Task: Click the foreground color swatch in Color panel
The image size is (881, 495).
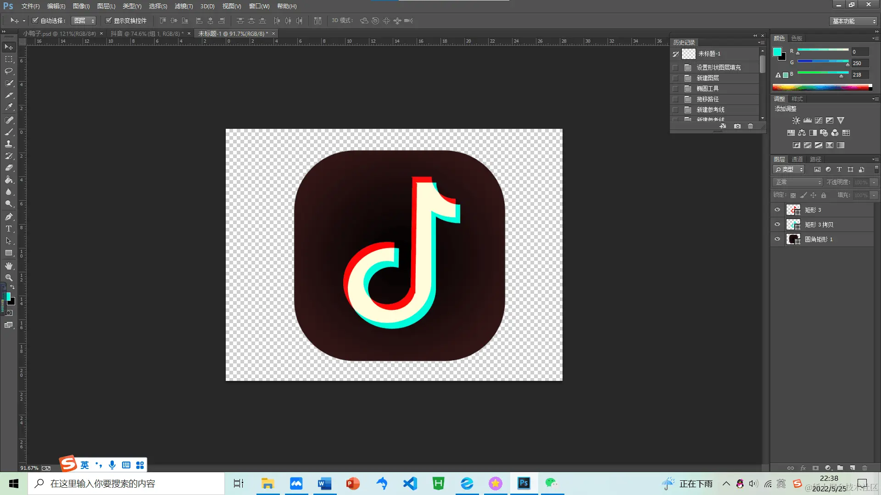Action: click(x=777, y=52)
